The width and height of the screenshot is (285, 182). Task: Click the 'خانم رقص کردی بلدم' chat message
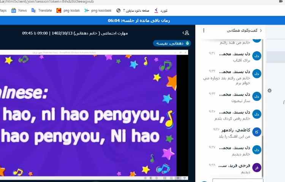tap(232, 119)
